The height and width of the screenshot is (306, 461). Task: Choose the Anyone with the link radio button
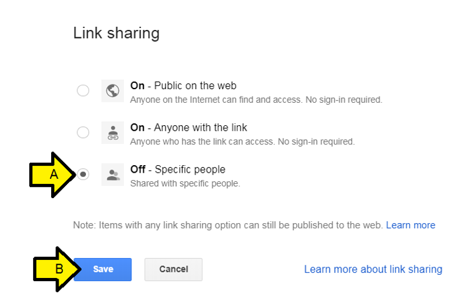click(83, 132)
